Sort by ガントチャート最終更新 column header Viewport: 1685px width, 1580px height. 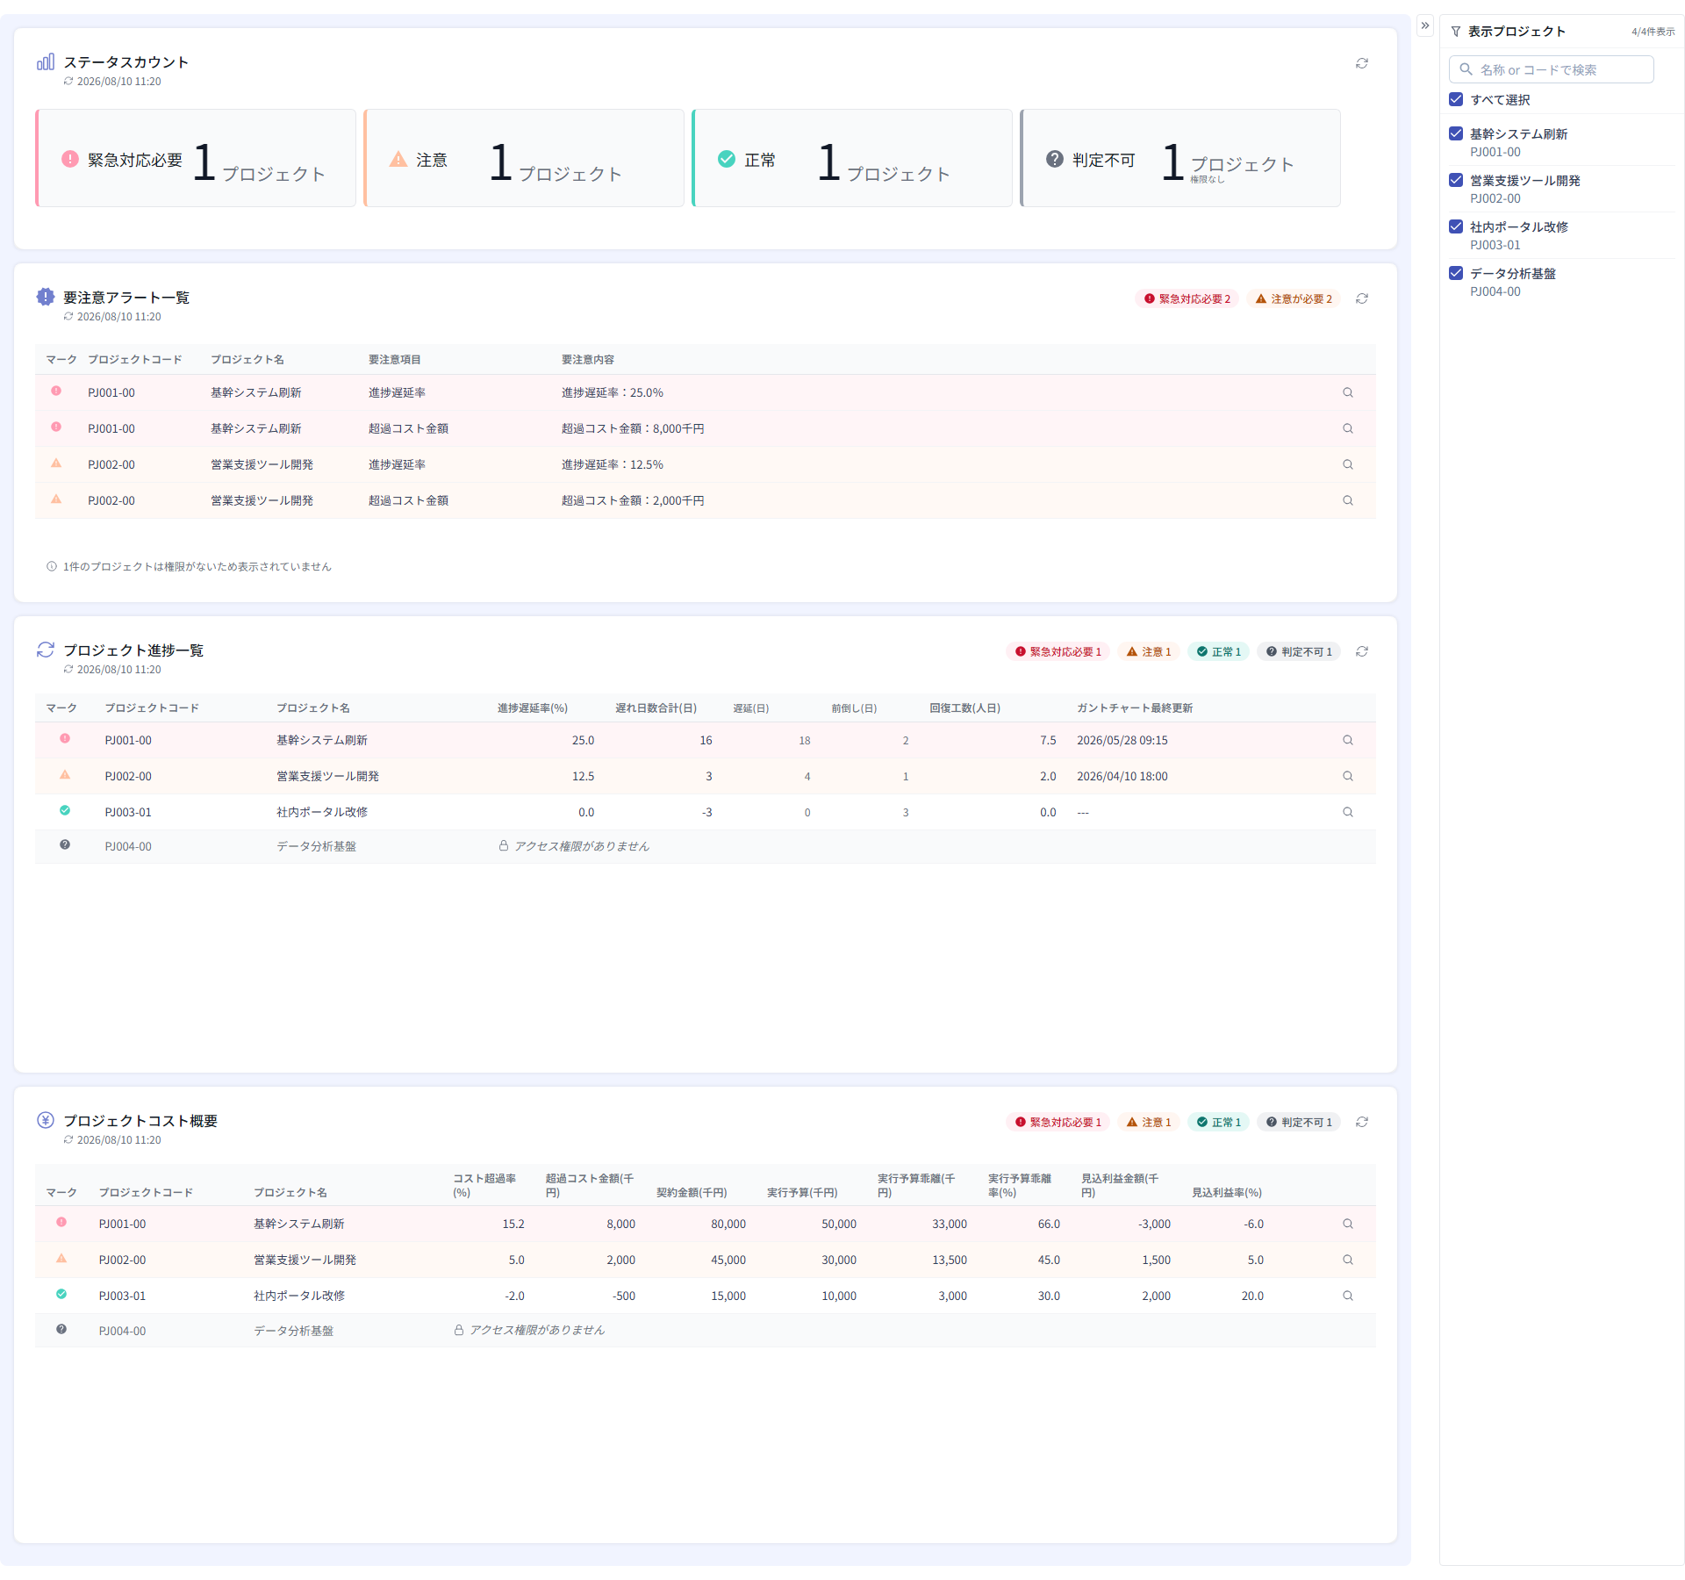1135,708
